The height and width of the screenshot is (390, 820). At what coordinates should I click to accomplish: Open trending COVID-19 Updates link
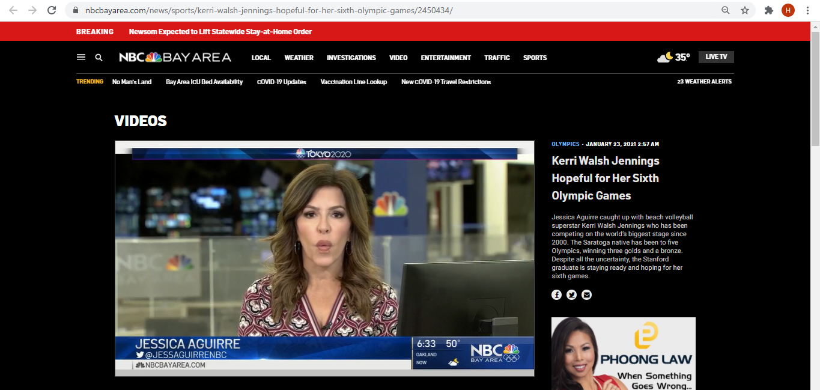(281, 82)
